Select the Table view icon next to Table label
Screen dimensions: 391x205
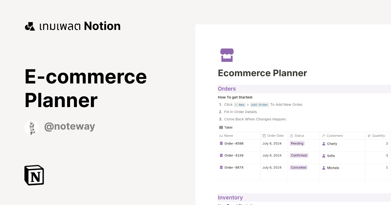(220, 127)
